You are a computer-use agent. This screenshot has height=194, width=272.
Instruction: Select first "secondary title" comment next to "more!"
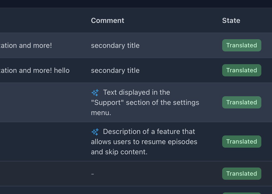point(115,46)
